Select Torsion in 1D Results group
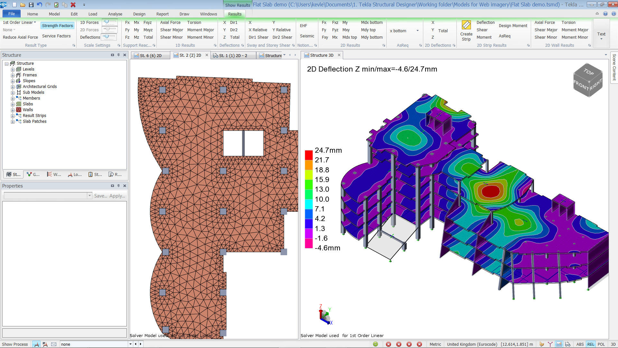This screenshot has height=348, width=618. [x=194, y=22]
